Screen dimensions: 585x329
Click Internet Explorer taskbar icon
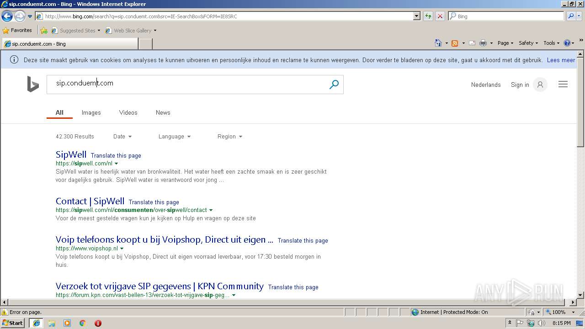[x=37, y=323]
